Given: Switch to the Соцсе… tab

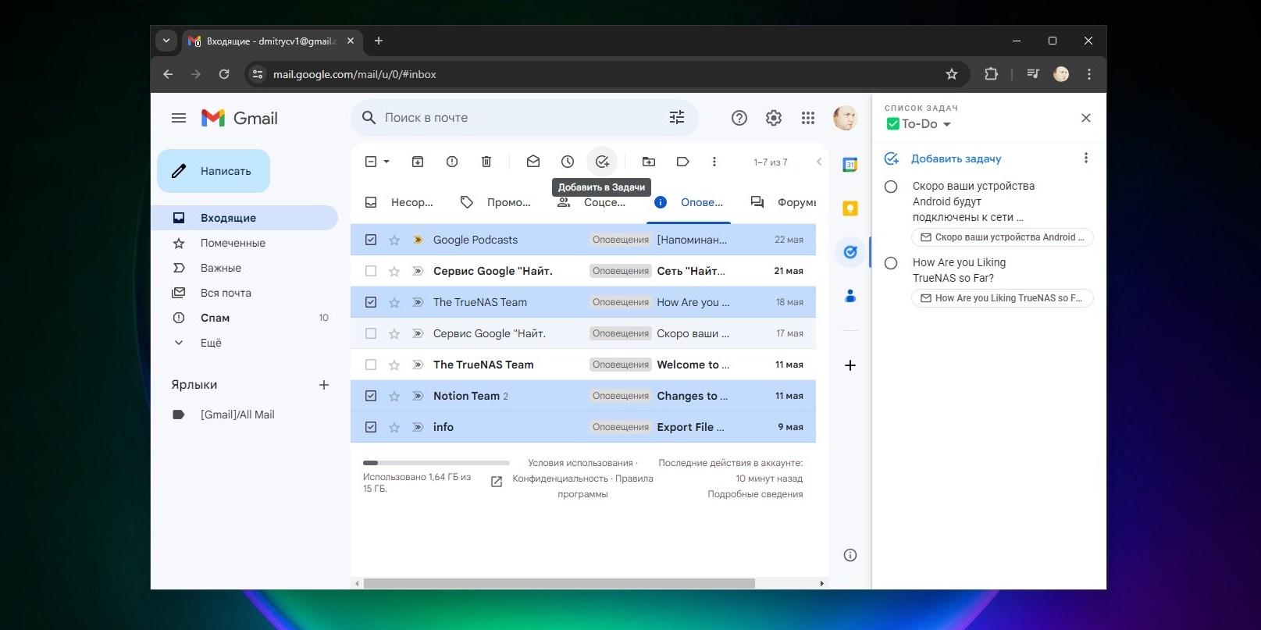Looking at the screenshot, I should pos(591,202).
